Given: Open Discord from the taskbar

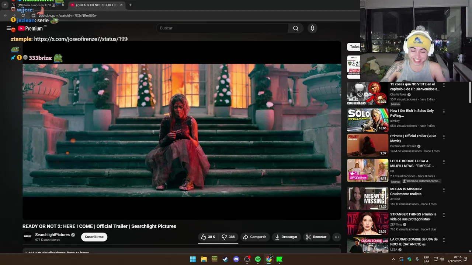Looking at the screenshot, I should pyautogui.click(x=236, y=259).
